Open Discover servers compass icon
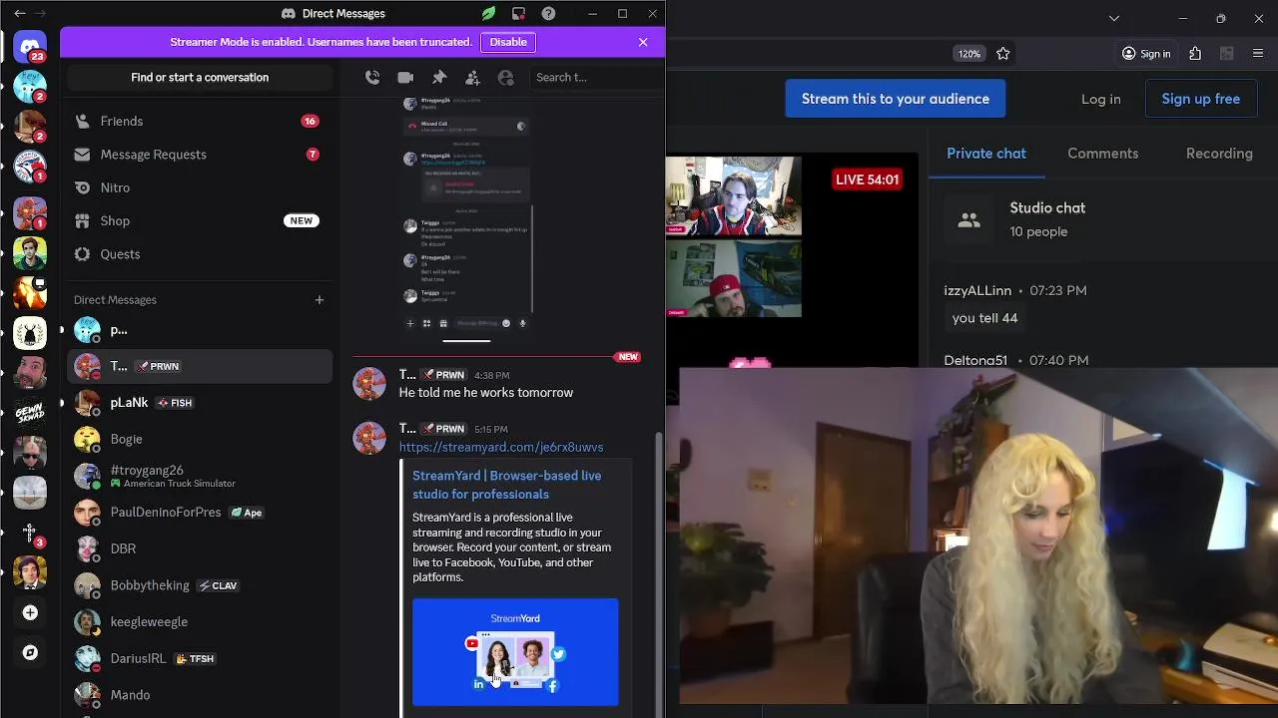The width and height of the screenshot is (1278, 718). pyautogui.click(x=30, y=652)
